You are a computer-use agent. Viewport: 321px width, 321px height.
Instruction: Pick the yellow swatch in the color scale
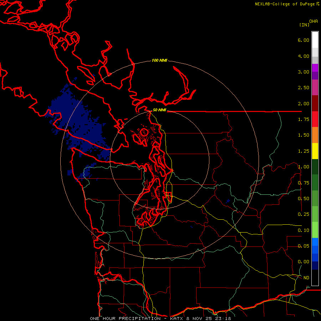pos(315,151)
